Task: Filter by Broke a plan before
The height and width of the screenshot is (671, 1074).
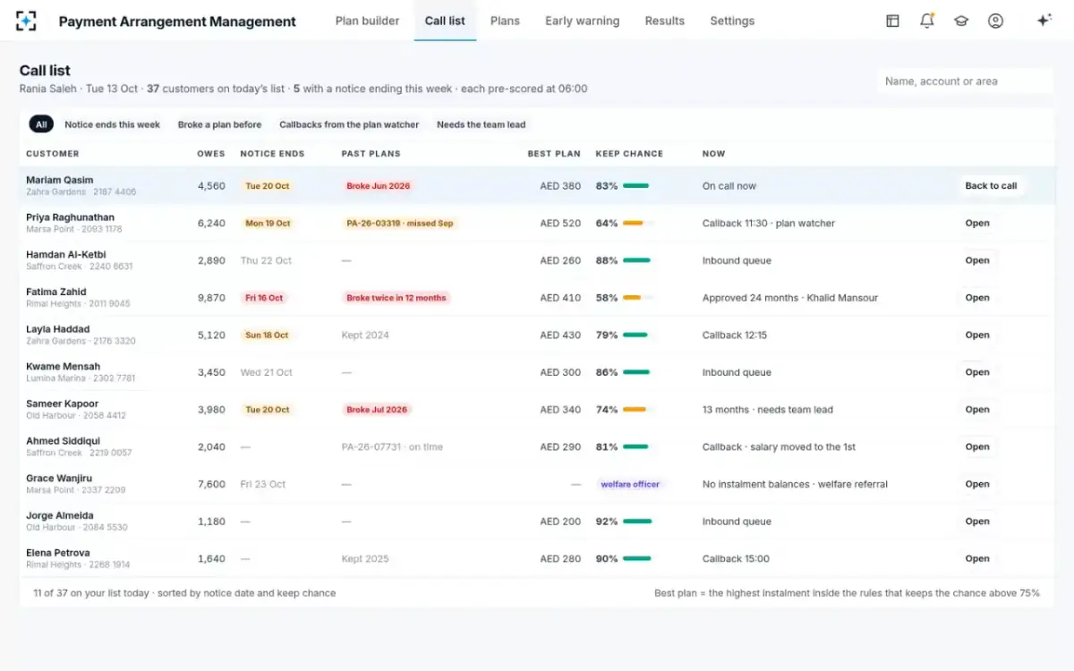Action: [219, 124]
